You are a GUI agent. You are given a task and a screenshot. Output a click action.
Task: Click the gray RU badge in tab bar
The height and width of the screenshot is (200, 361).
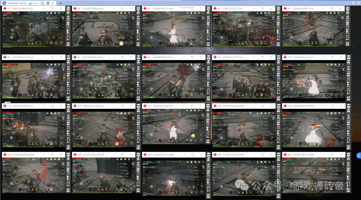pyautogui.click(x=48, y=3)
